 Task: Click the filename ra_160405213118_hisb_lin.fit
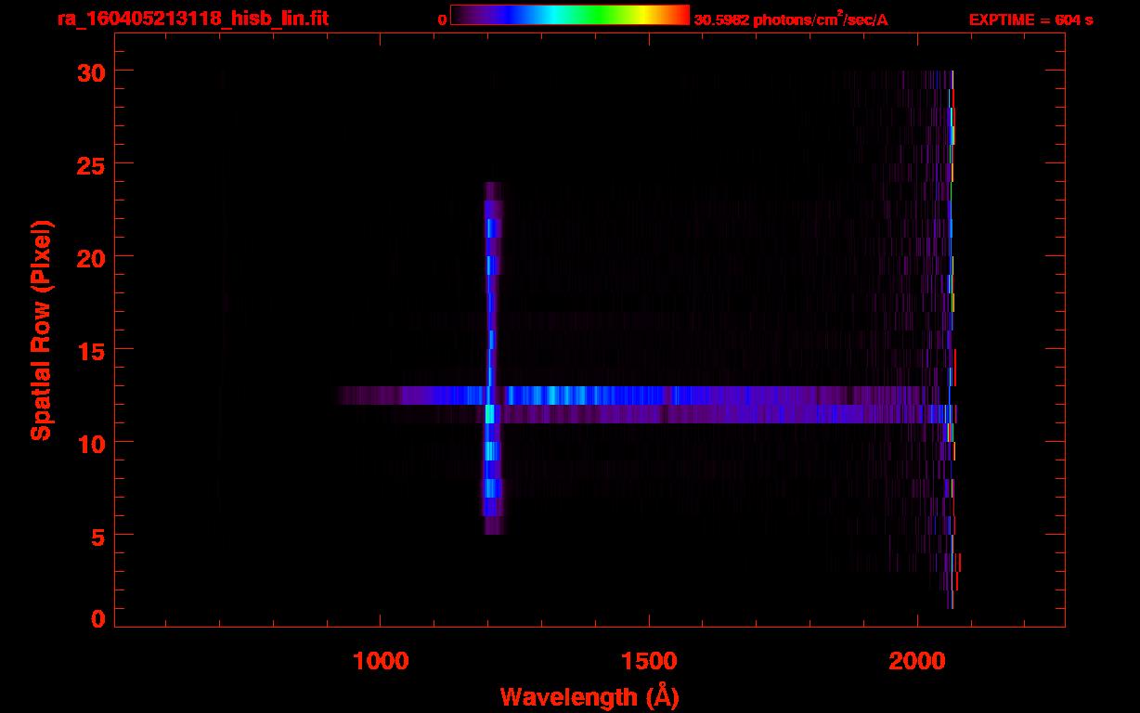(x=191, y=18)
